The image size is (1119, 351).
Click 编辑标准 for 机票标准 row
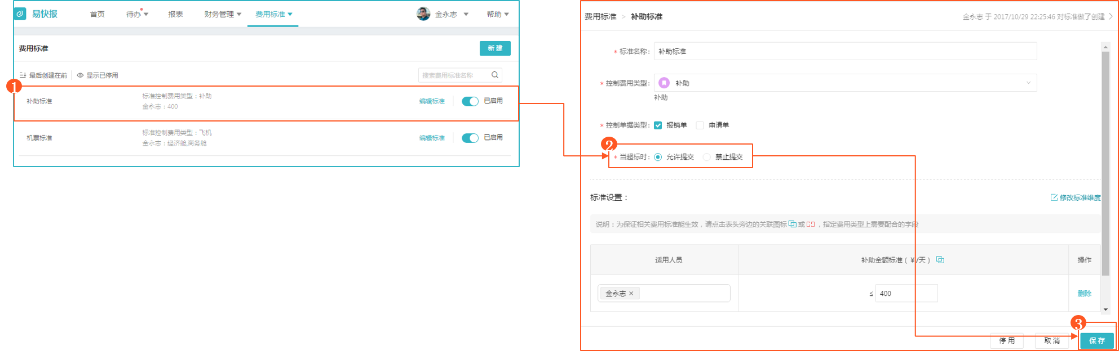tap(432, 138)
